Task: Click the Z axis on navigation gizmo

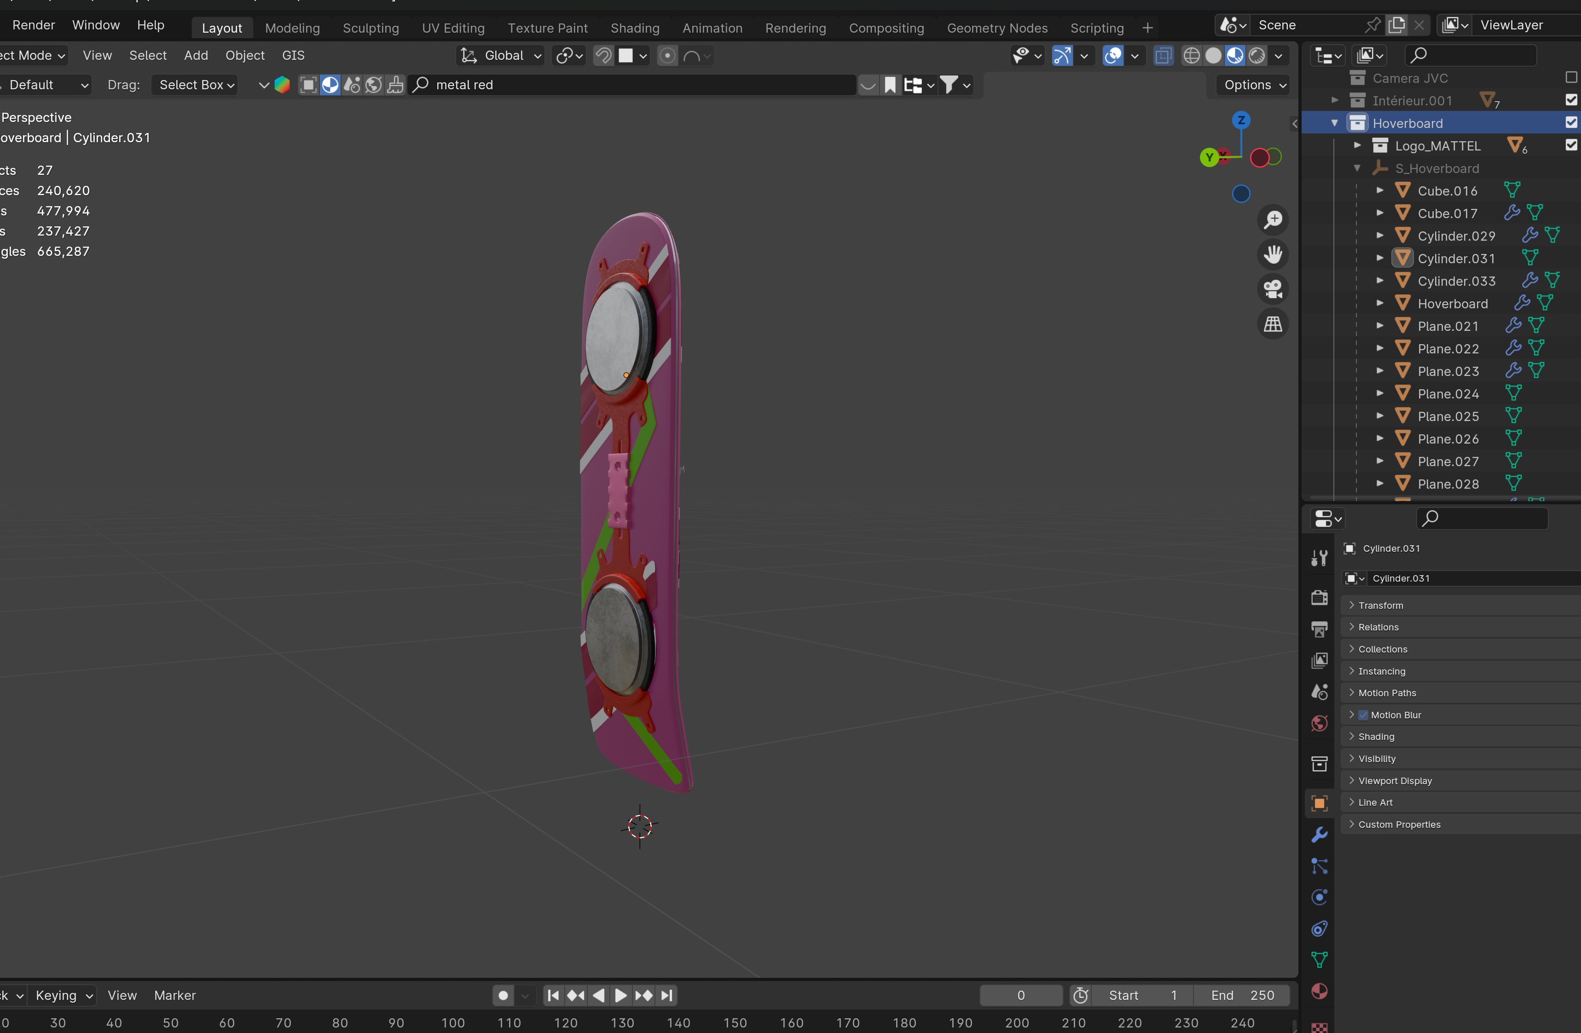Action: click(1241, 120)
